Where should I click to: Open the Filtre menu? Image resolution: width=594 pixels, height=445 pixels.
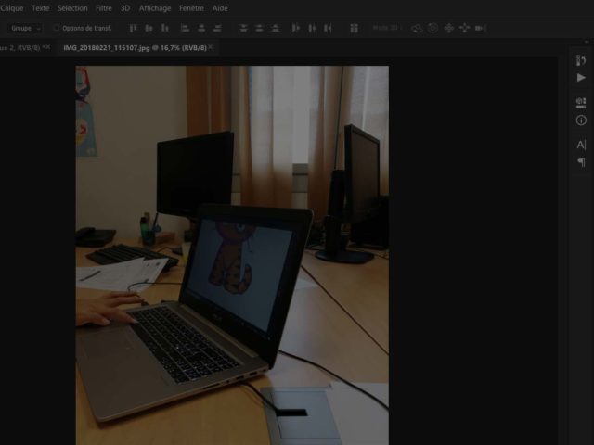(104, 7)
